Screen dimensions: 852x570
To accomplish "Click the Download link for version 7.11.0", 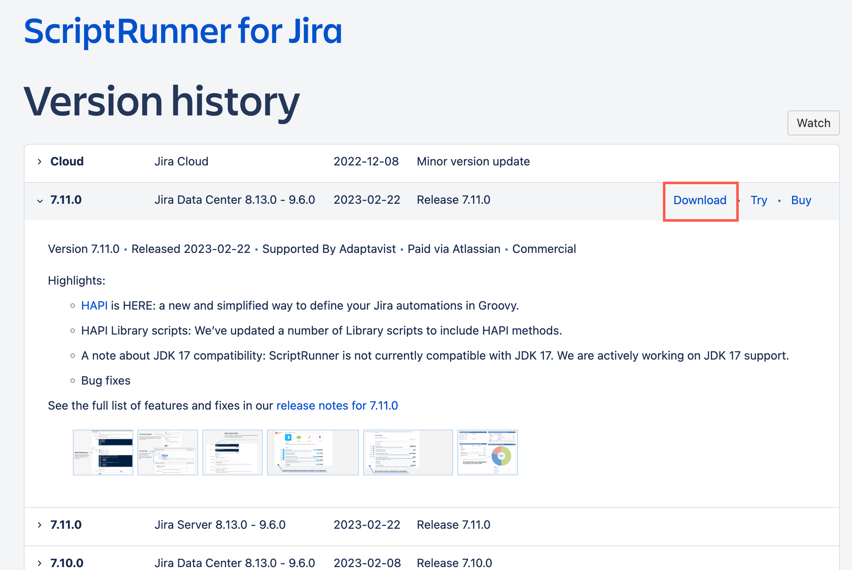I will [700, 200].
